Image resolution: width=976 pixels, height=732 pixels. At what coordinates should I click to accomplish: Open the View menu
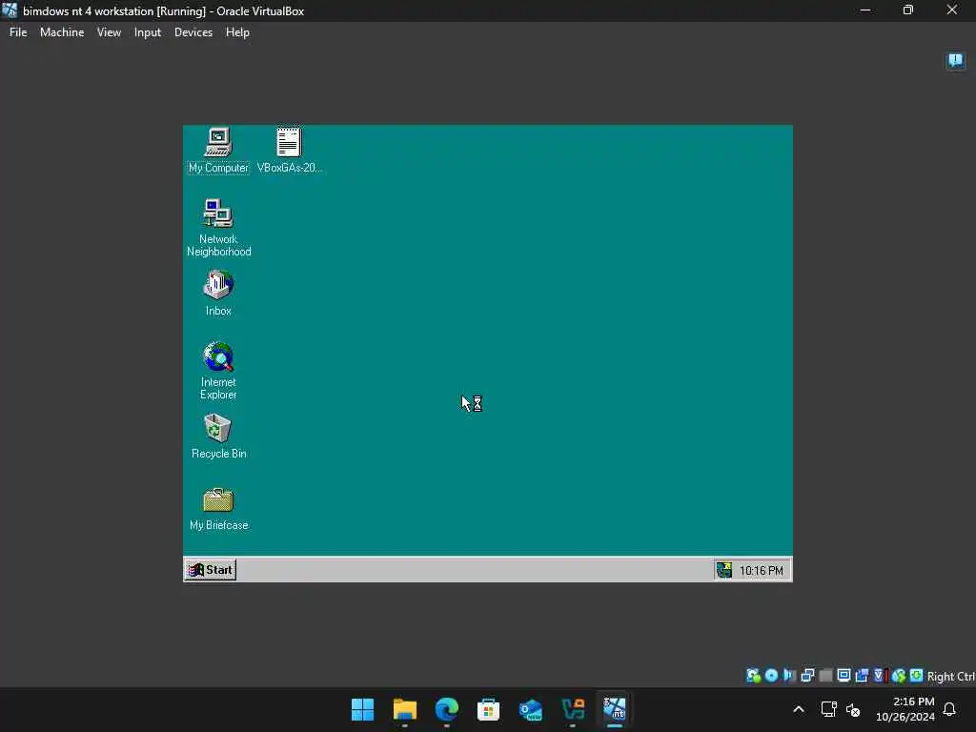pos(109,32)
